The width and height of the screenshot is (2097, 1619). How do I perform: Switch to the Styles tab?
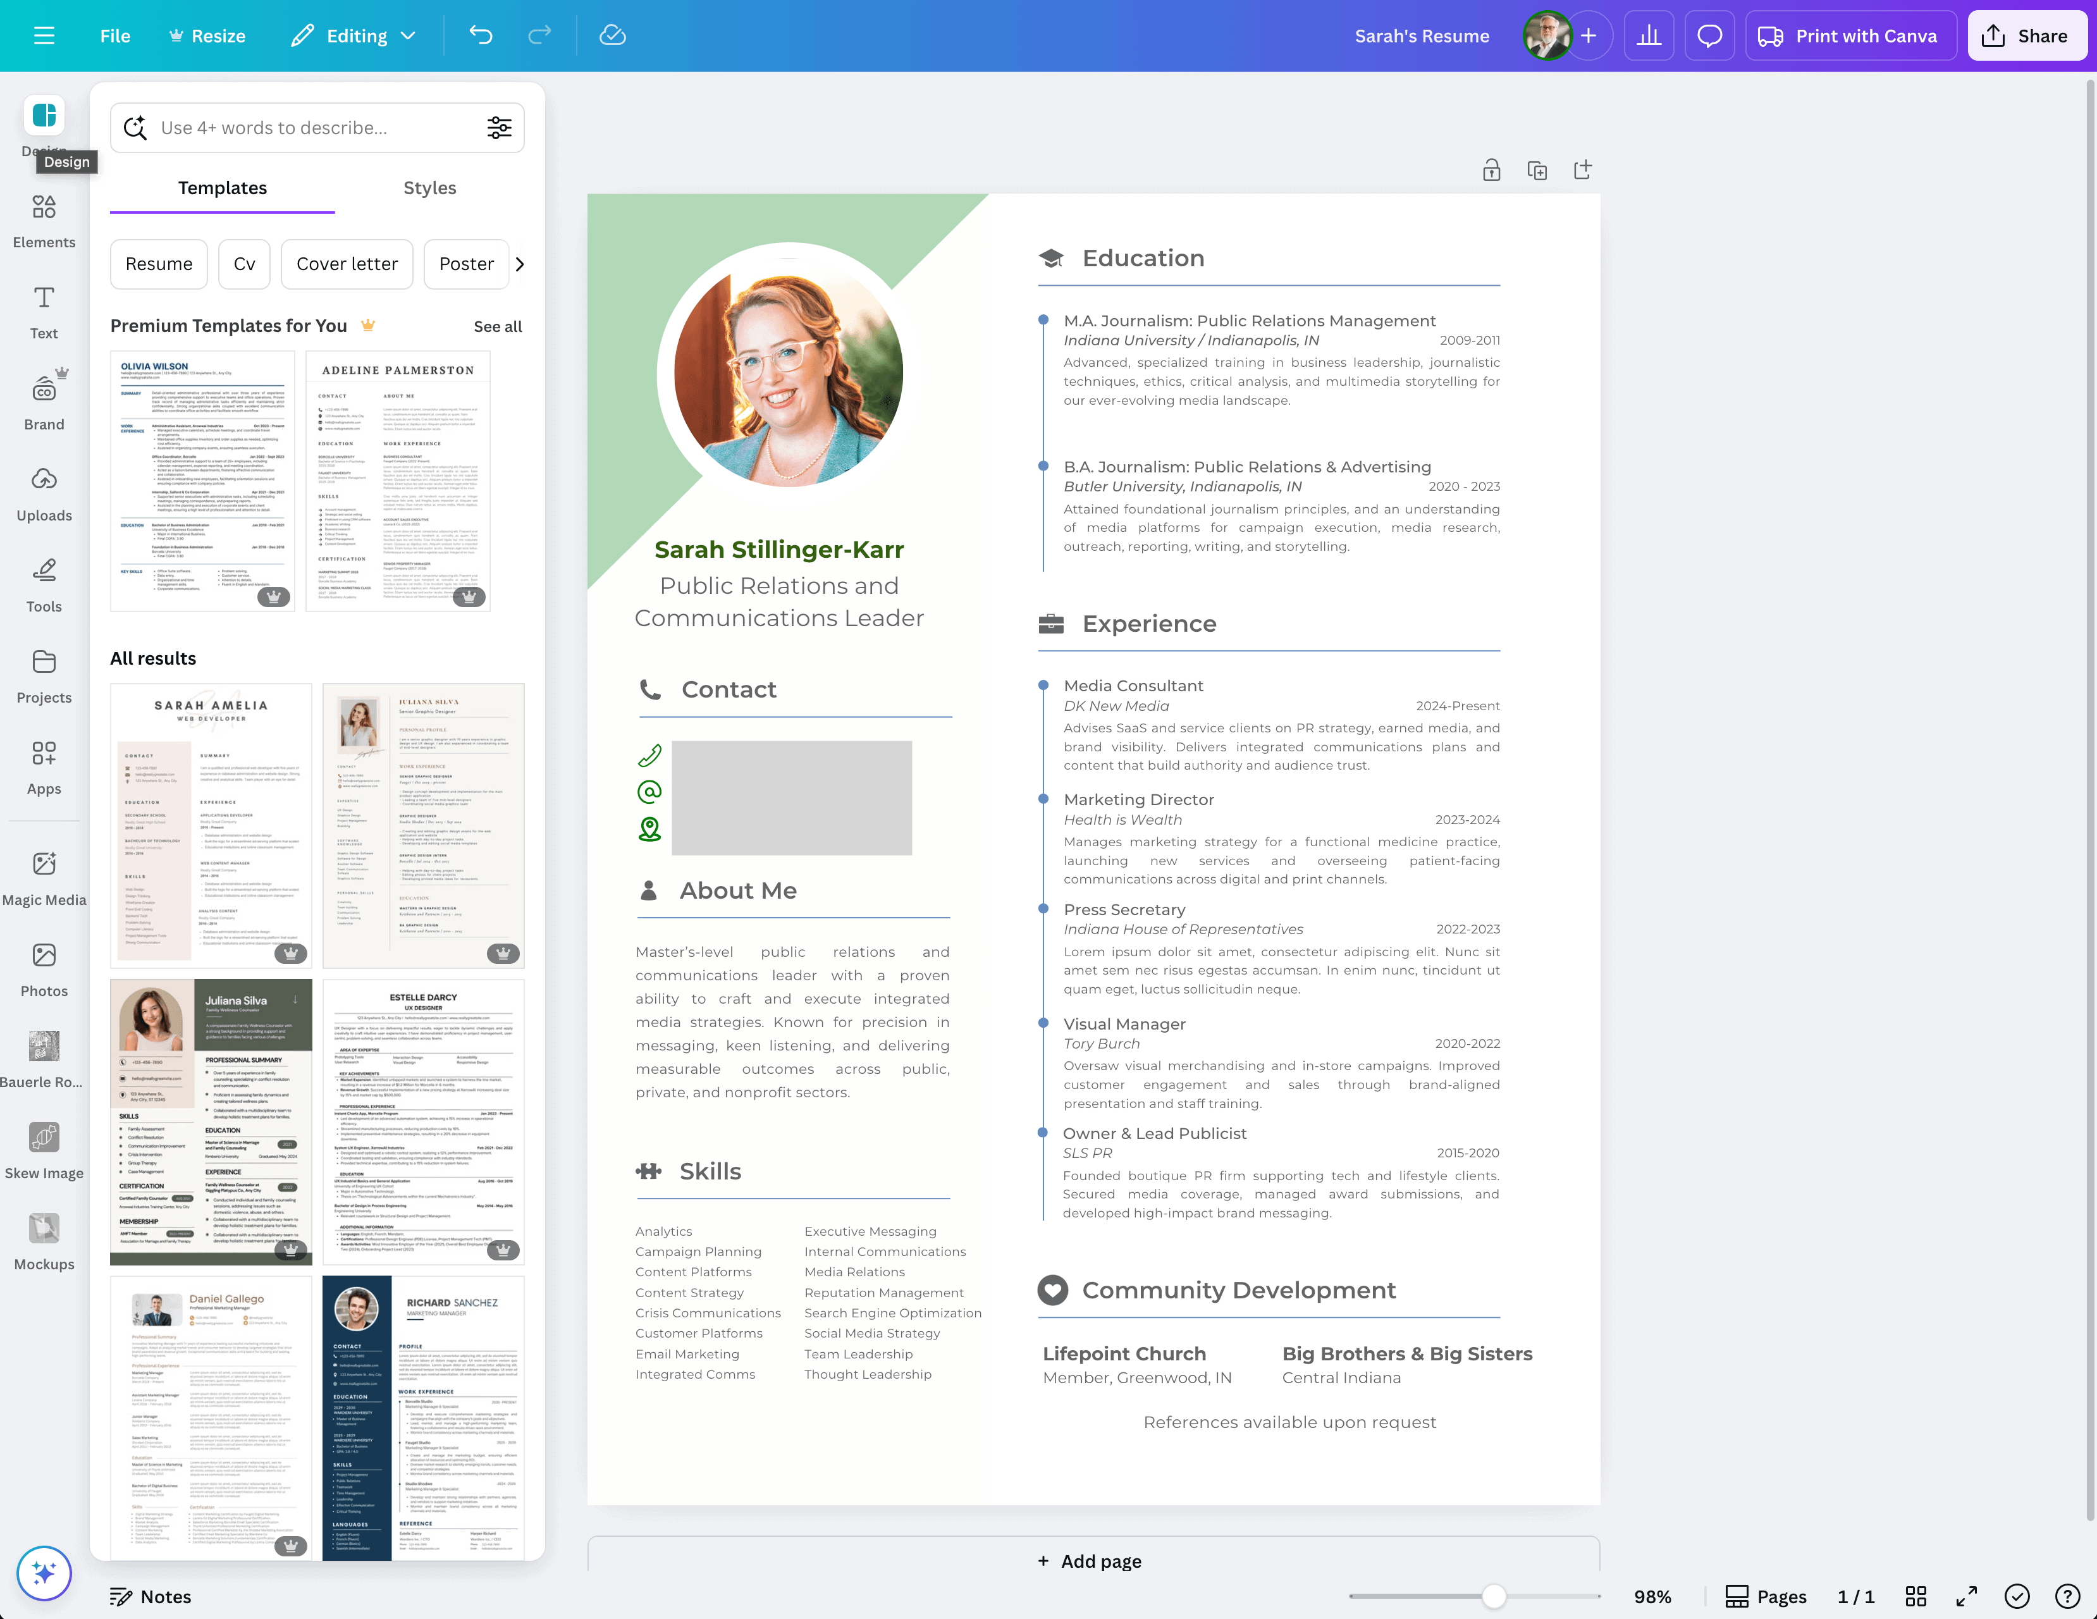[x=429, y=188]
